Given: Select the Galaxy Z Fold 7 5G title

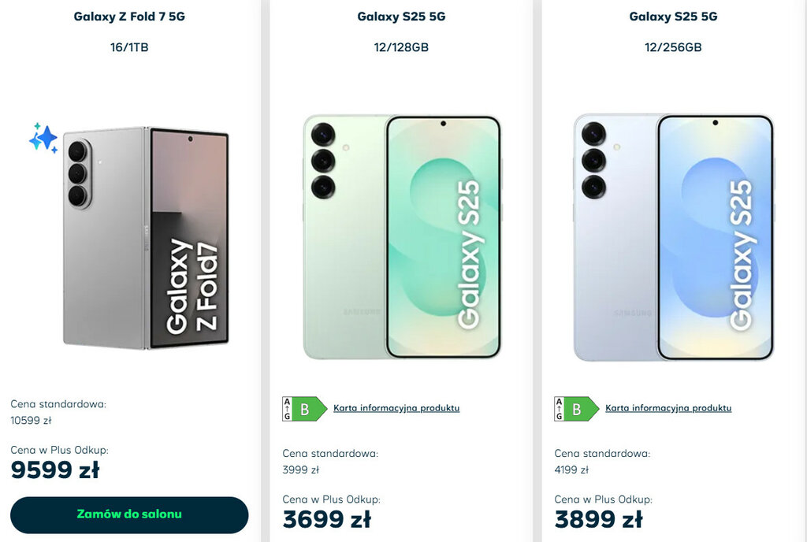Looking at the screenshot, I should pos(129,17).
